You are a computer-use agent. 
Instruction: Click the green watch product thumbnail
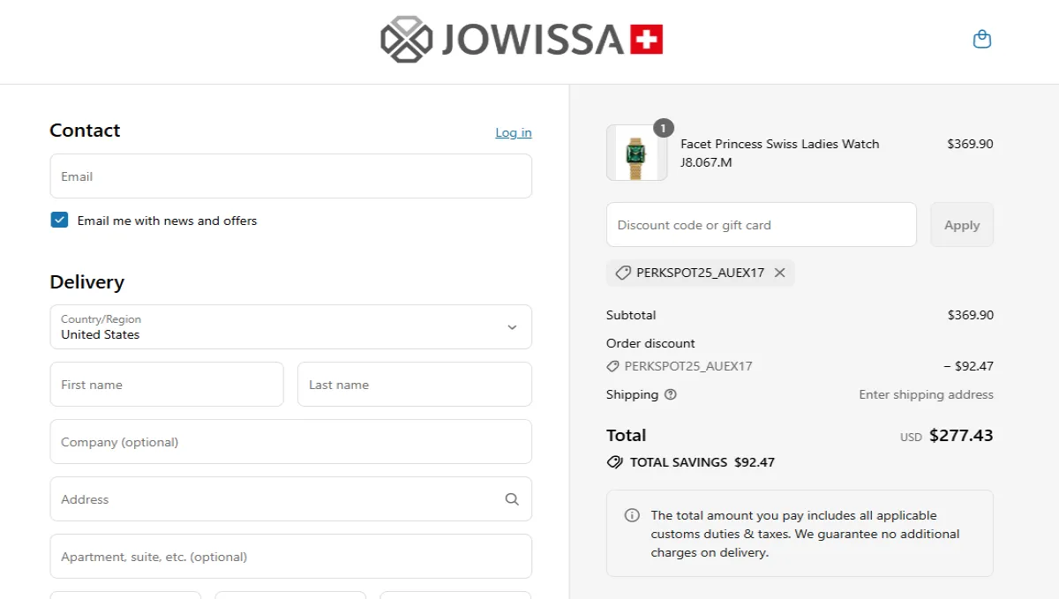[x=636, y=153]
